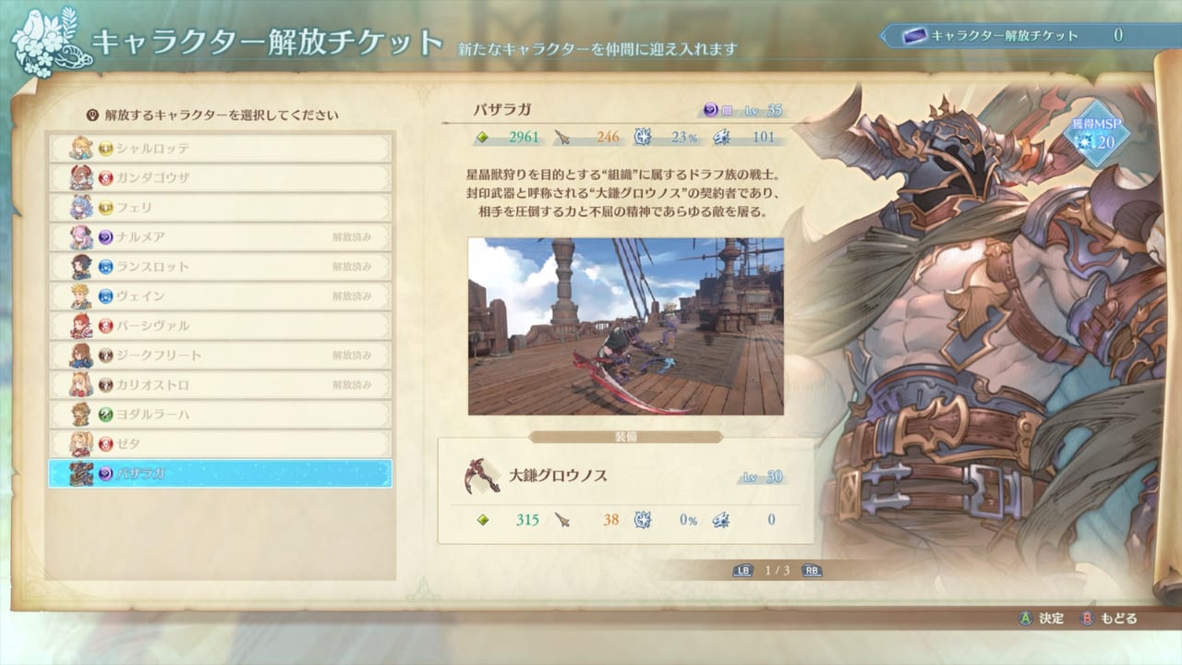The height and width of the screenshot is (665, 1182).
Task: Click the 大鎌グロウノス weapon name
Action: [558, 476]
